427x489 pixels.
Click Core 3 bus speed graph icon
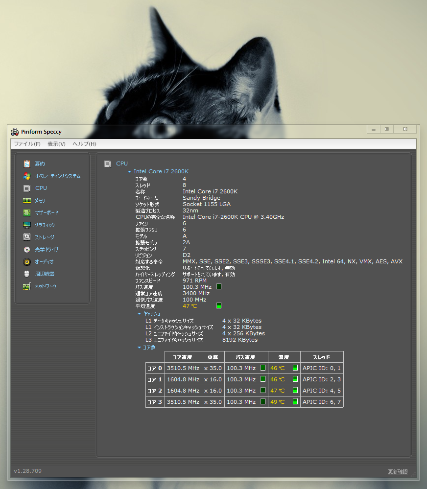pyautogui.click(x=263, y=401)
